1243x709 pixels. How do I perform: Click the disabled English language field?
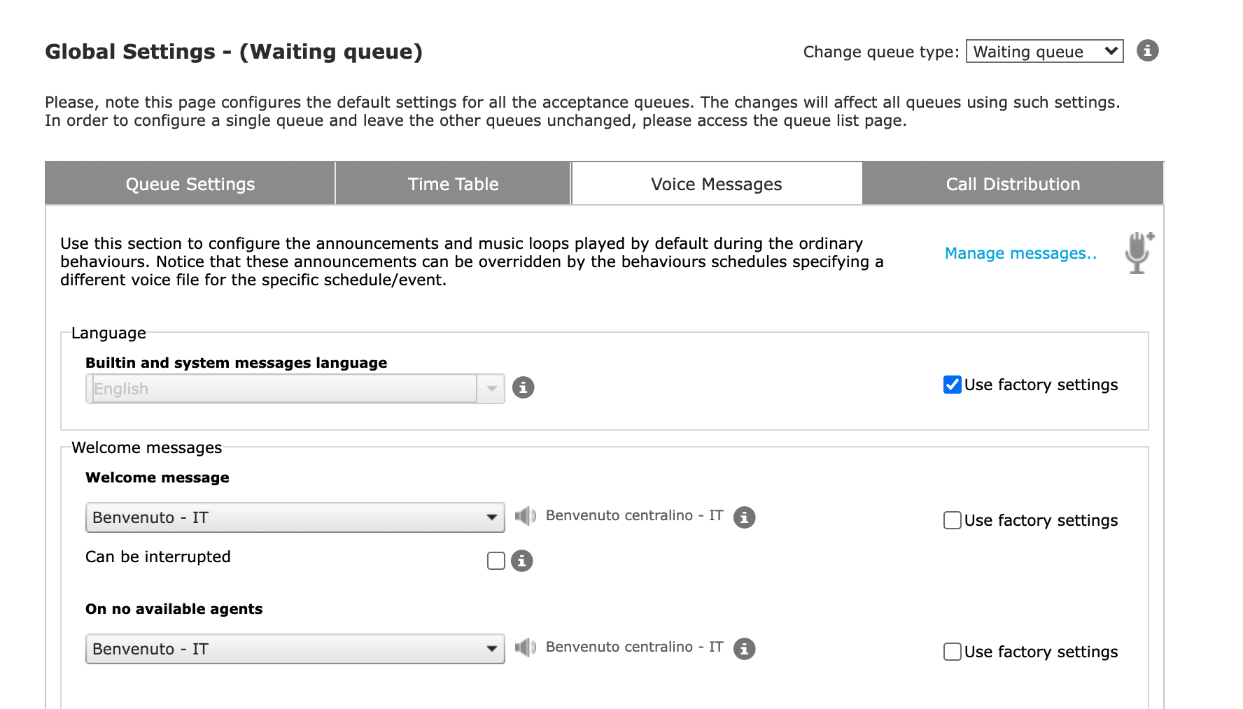pyautogui.click(x=283, y=389)
